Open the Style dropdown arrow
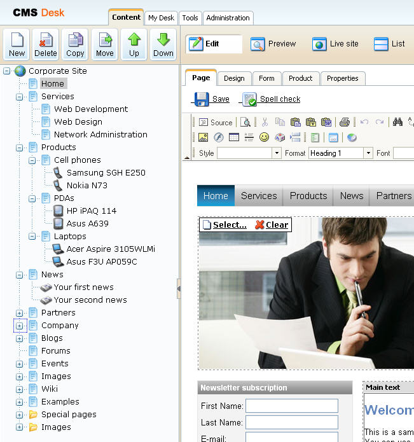The image size is (414, 442). [277, 153]
